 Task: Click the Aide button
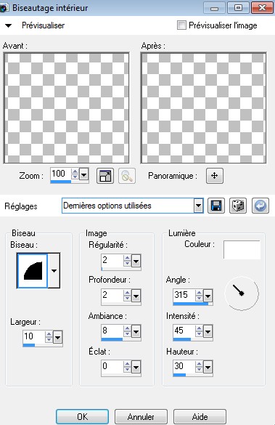pyautogui.click(x=200, y=416)
